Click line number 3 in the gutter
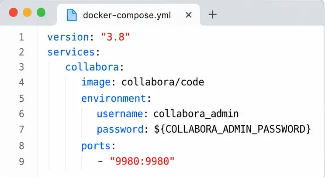Viewport: 325px width, 178px height. pos(21,67)
